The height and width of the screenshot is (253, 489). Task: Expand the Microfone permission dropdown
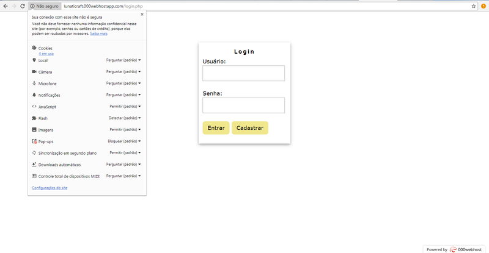pyautogui.click(x=124, y=84)
